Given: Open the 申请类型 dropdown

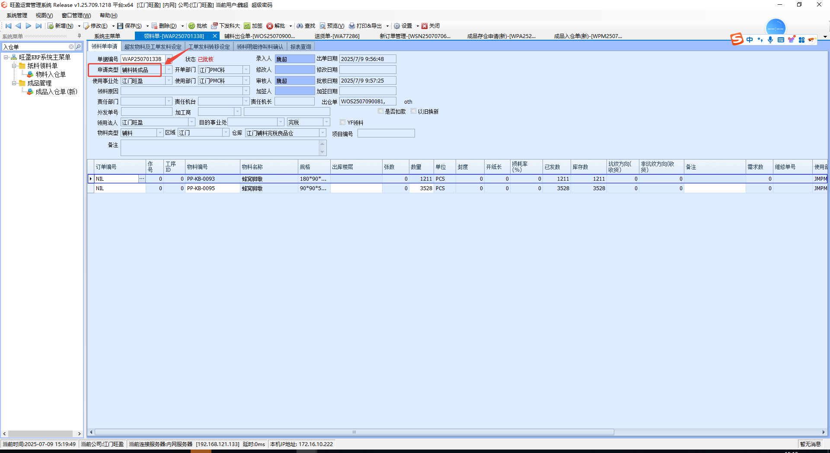Looking at the screenshot, I should click(169, 70).
